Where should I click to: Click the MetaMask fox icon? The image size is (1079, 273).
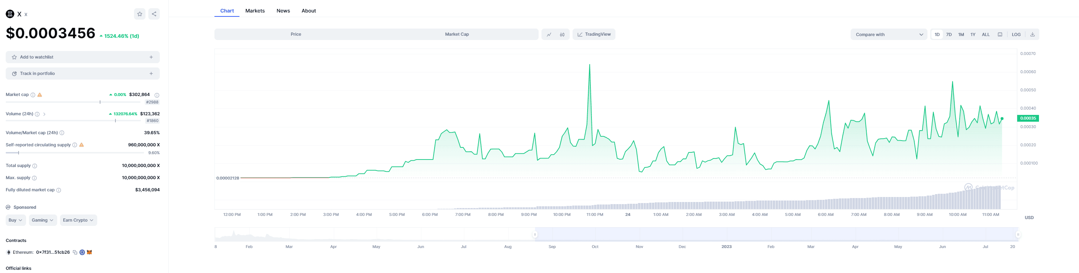[x=89, y=252]
